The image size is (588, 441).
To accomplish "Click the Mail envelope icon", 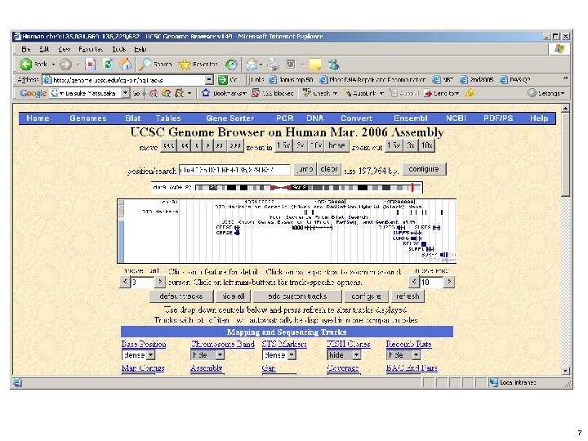I will click(252, 65).
